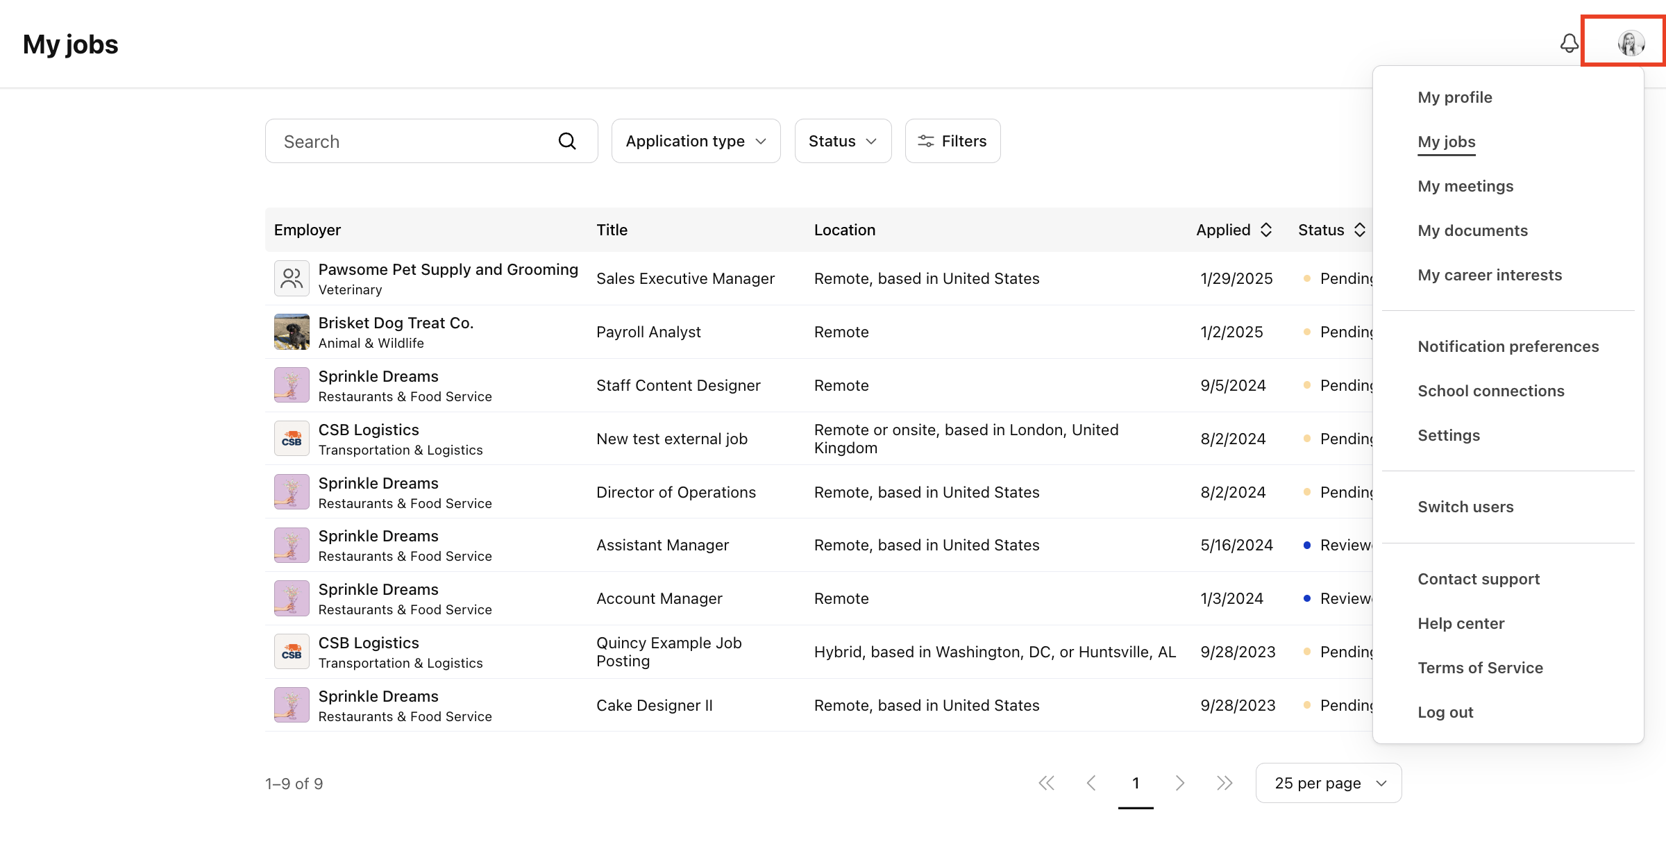Click the Brisket Dog Treat Co. logo thumbnail
The image size is (1666, 844).
click(x=292, y=332)
